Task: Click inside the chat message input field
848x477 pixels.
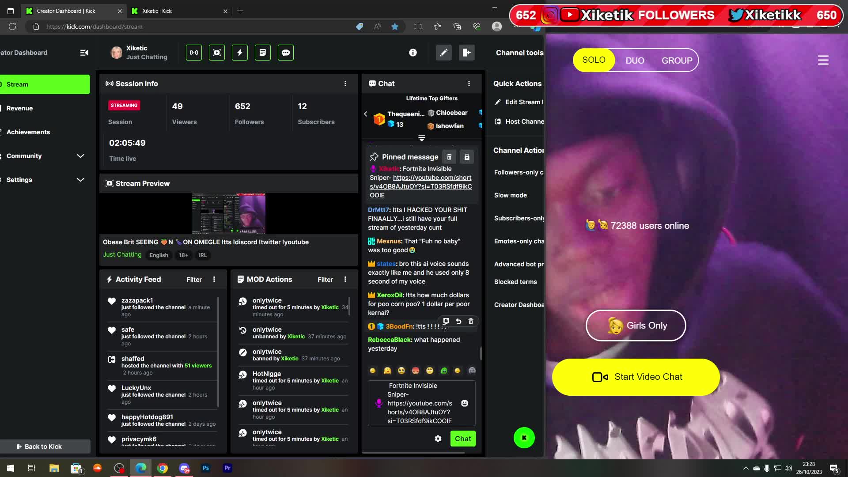Action: pyautogui.click(x=420, y=403)
